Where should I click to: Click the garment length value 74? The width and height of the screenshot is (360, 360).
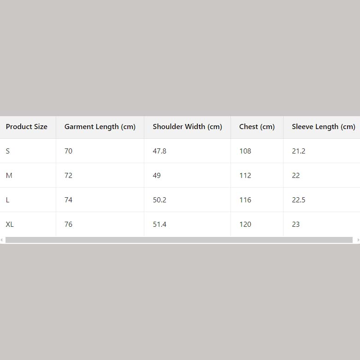tap(68, 200)
